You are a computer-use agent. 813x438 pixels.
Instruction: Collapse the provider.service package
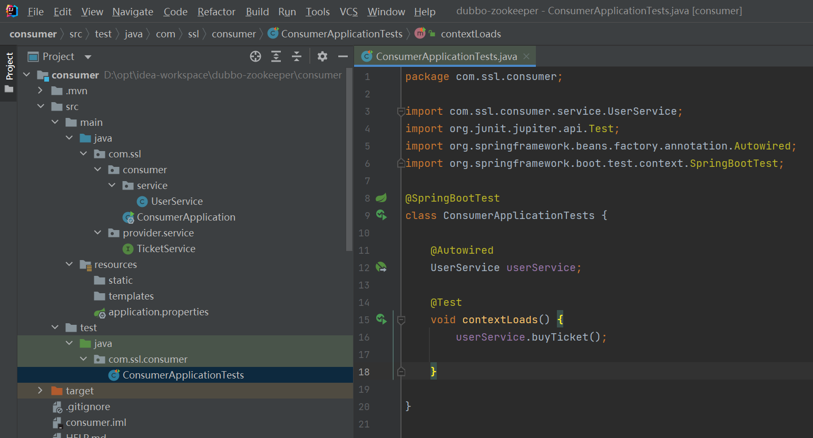(x=97, y=233)
